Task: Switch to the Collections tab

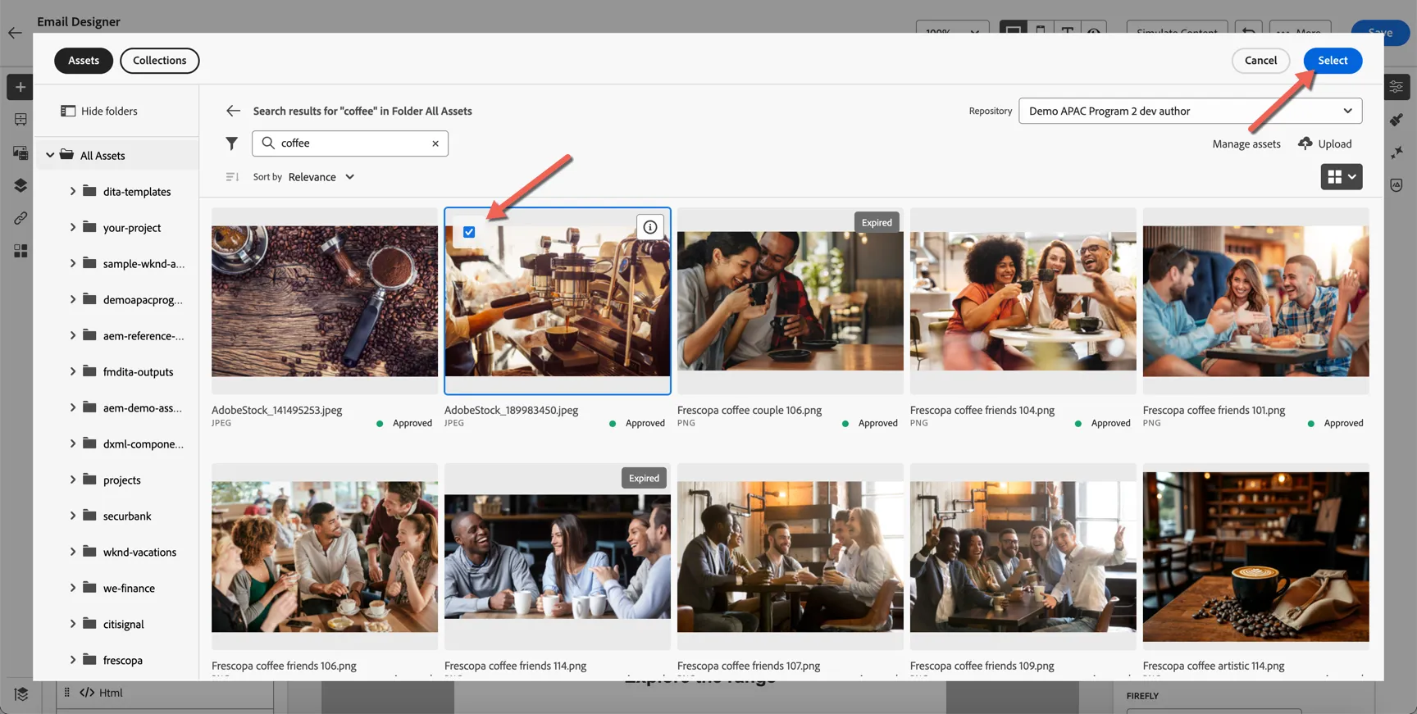Action: pyautogui.click(x=159, y=61)
